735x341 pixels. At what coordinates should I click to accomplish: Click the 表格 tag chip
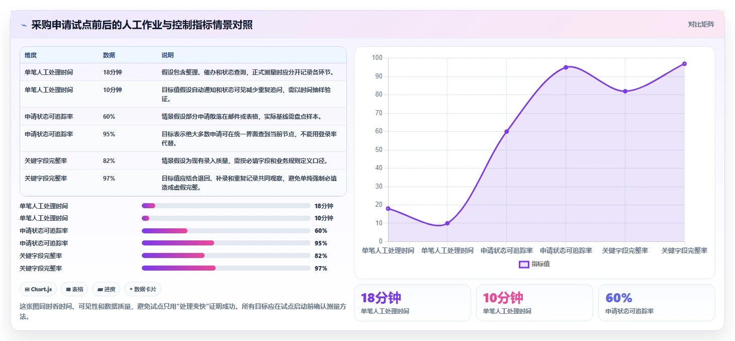click(x=74, y=289)
